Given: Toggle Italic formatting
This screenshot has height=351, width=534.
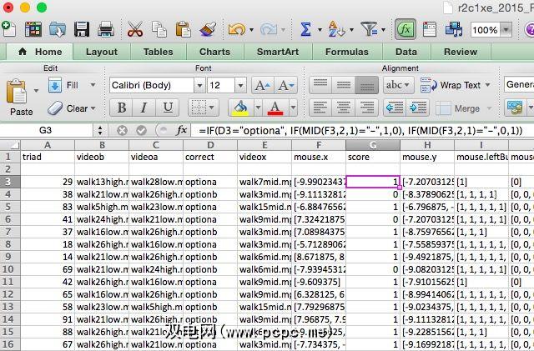Looking at the screenshot, I should [x=144, y=108].
